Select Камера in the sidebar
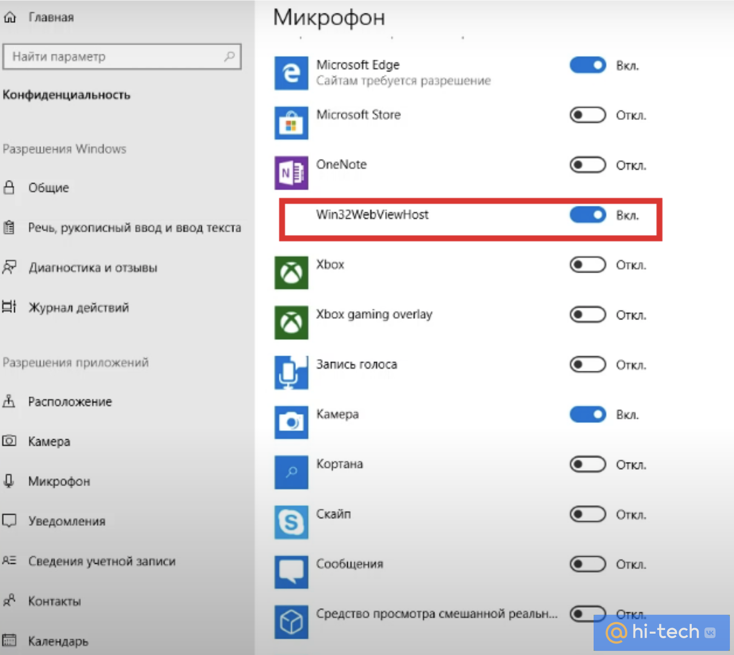 click(49, 441)
